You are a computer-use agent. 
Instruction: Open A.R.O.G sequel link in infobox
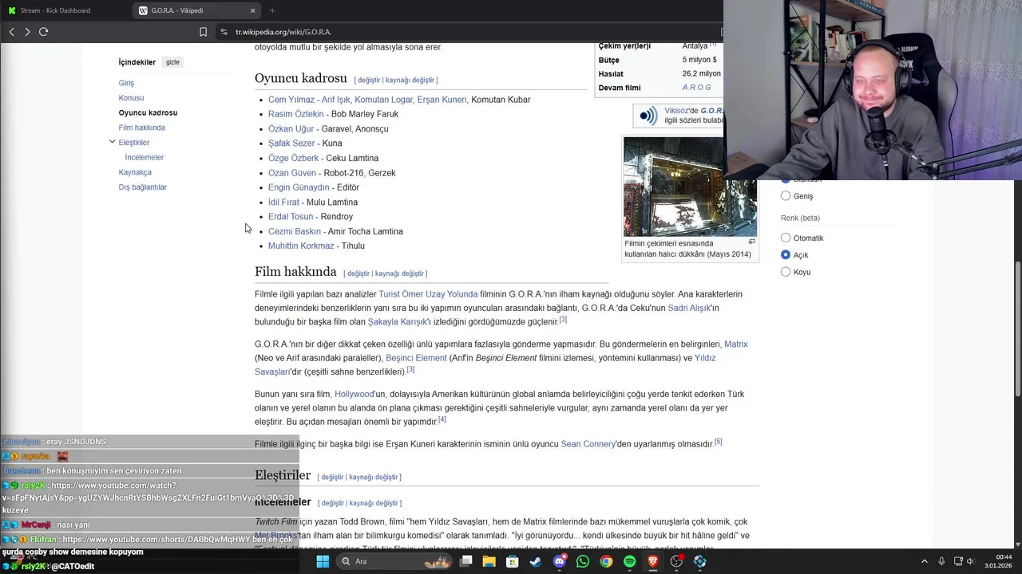click(696, 88)
